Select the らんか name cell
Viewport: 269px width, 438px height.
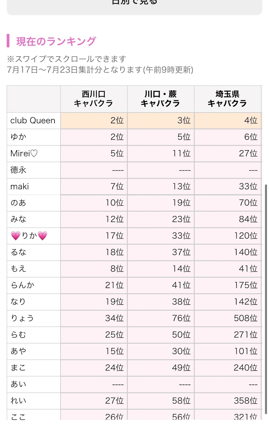tap(34, 286)
